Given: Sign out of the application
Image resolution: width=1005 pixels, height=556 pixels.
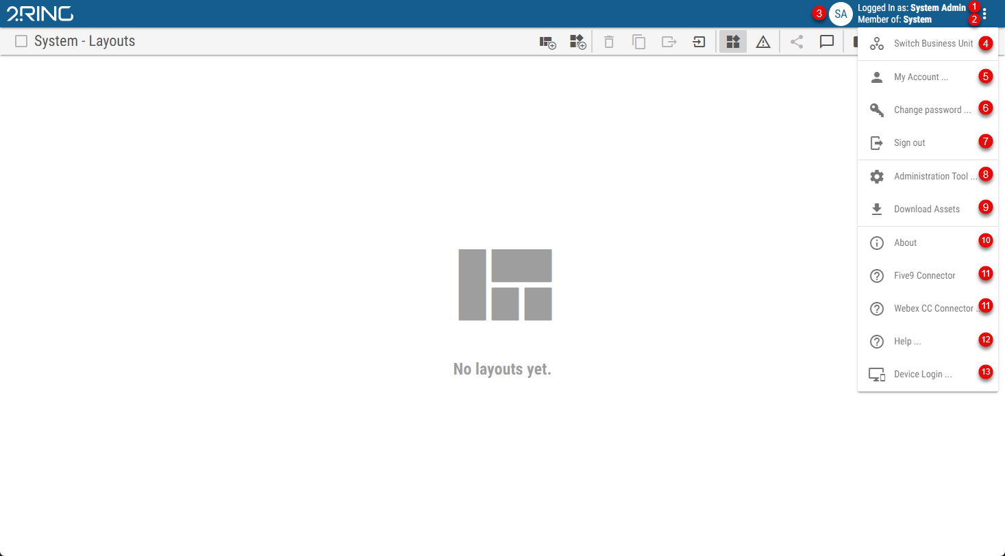Looking at the screenshot, I should pyautogui.click(x=909, y=142).
